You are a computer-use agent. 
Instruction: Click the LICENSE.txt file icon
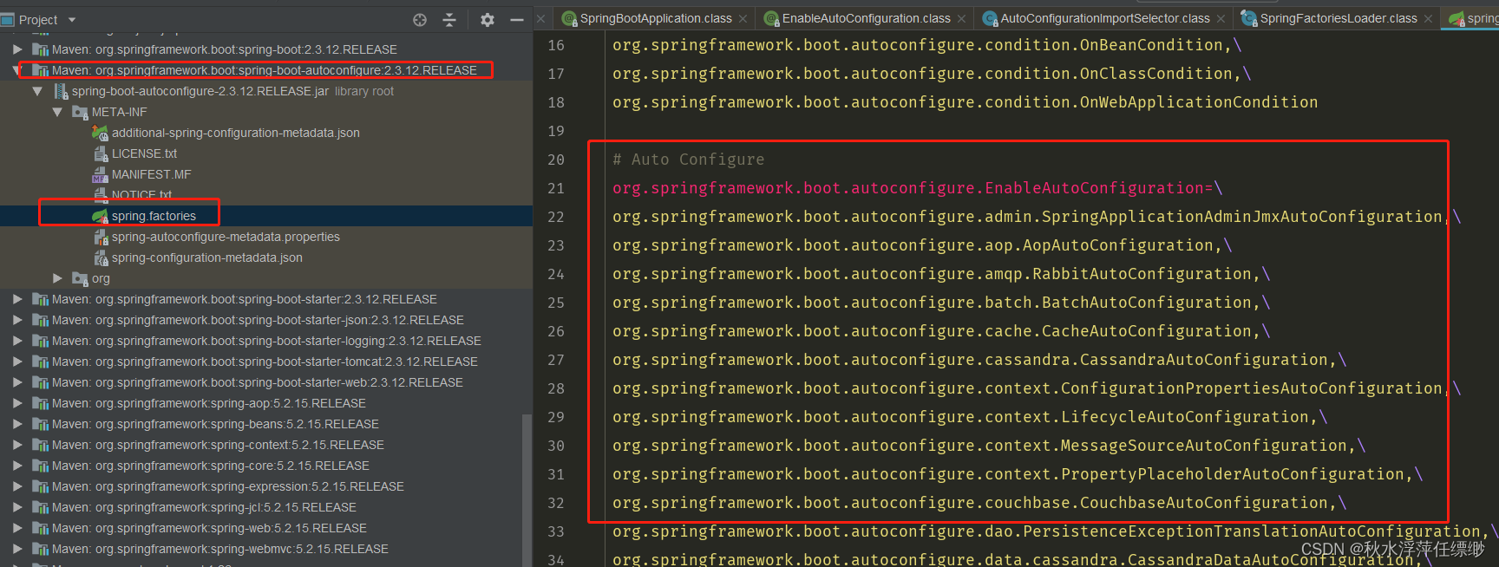pyautogui.click(x=101, y=153)
